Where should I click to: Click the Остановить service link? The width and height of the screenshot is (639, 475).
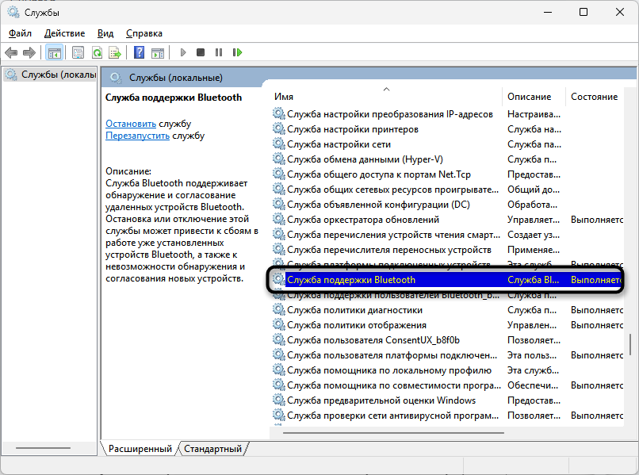[131, 124]
